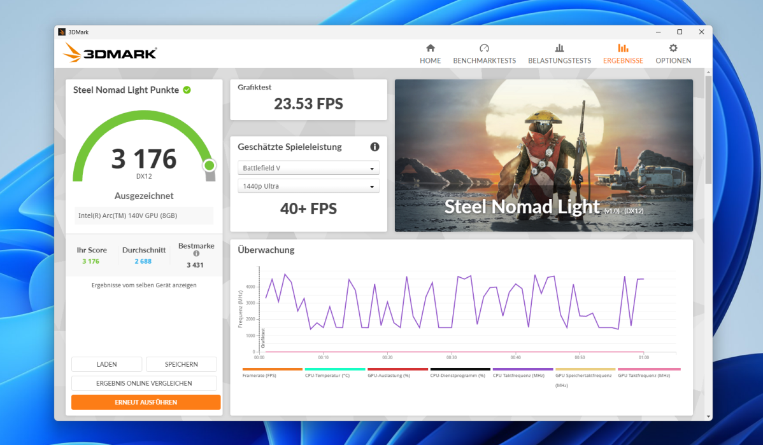Maximize the 3DMark window
The height and width of the screenshot is (445, 763).
(680, 32)
